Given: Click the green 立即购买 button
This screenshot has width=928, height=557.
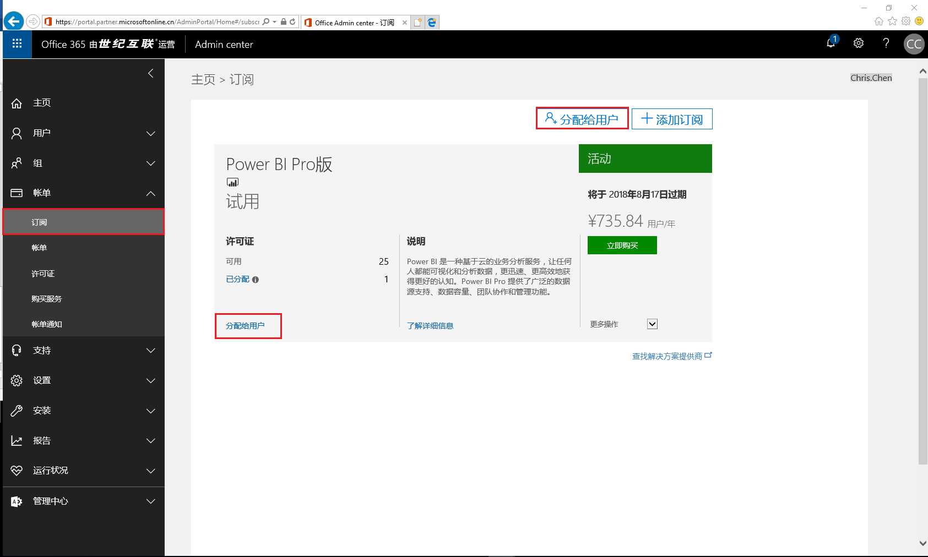Looking at the screenshot, I should [622, 245].
